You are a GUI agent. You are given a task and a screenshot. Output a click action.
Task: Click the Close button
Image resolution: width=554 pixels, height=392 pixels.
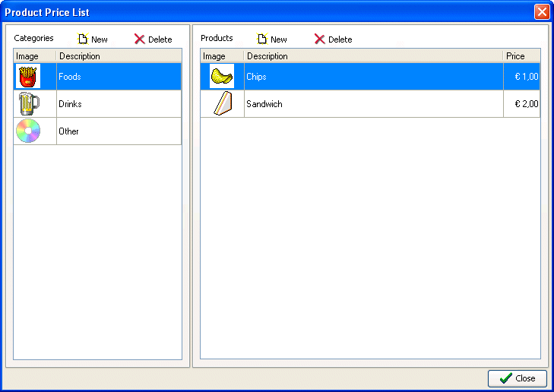tap(518, 378)
